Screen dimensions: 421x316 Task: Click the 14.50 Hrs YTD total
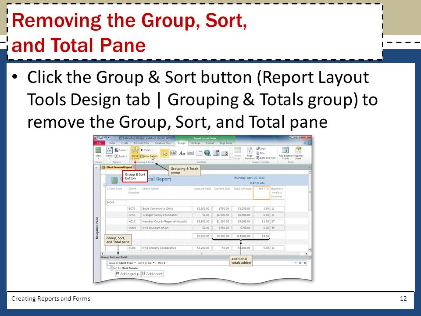coord(261,236)
